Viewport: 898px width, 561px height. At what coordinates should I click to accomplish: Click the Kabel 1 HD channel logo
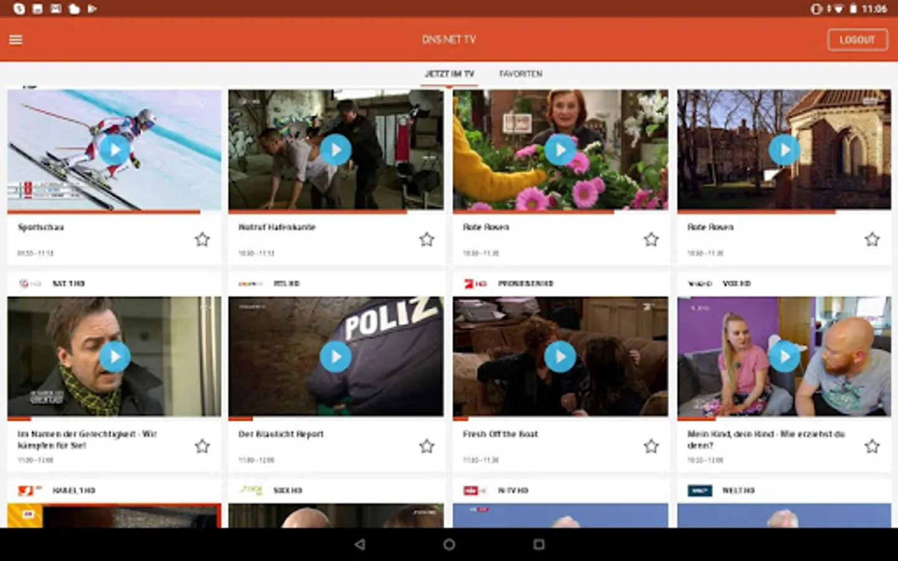tap(29, 491)
